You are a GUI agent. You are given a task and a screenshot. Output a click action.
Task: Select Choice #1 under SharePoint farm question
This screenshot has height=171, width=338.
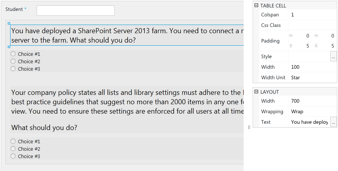point(13,54)
